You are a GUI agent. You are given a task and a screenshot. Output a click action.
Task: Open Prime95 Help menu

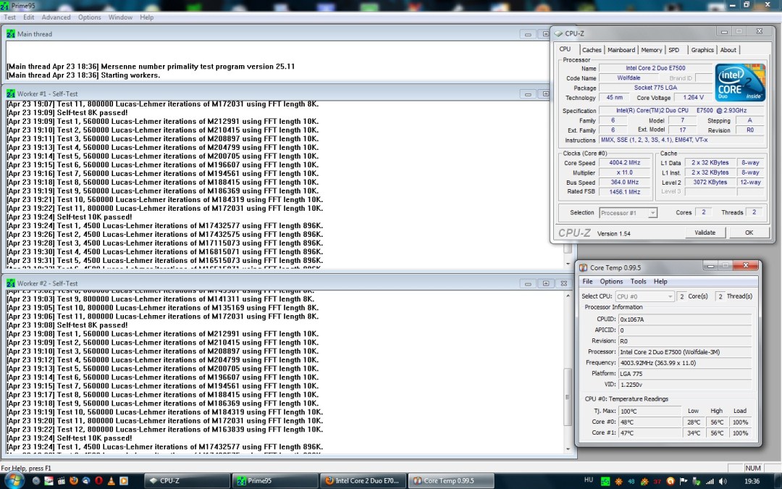pyautogui.click(x=146, y=17)
